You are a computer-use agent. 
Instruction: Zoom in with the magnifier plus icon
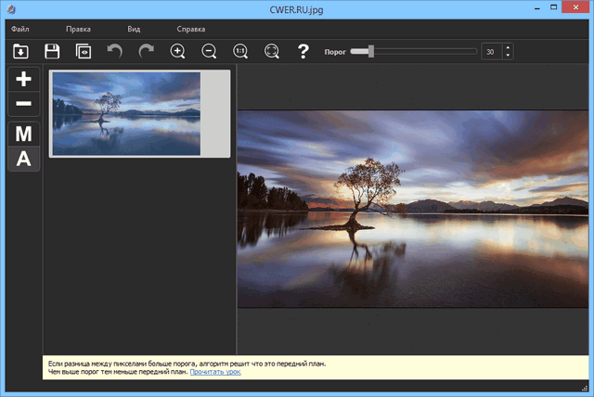178,52
